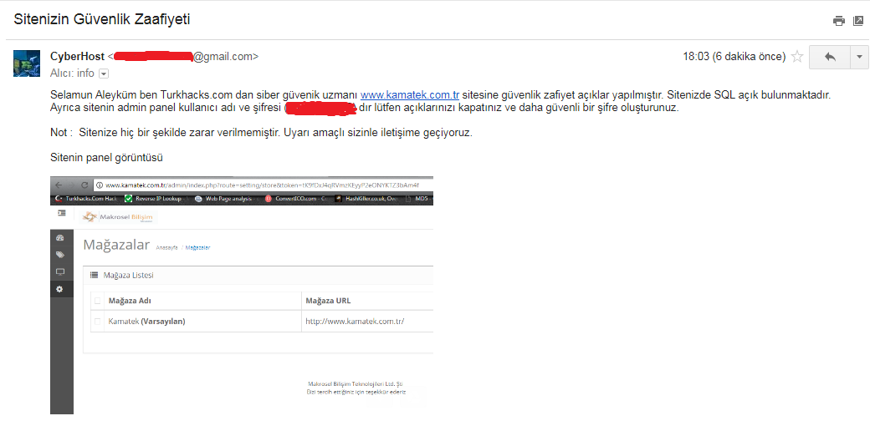
Task: Click the timestamp 18:03 (6 dakika önce)
Action: point(734,56)
